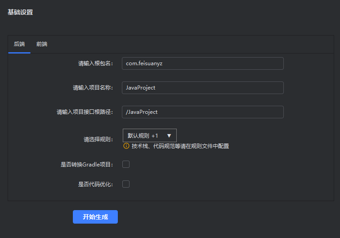Click the 是否转换Gradle项目 label text
Image resolution: width=340 pixels, height=238 pixels.
click(87, 165)
